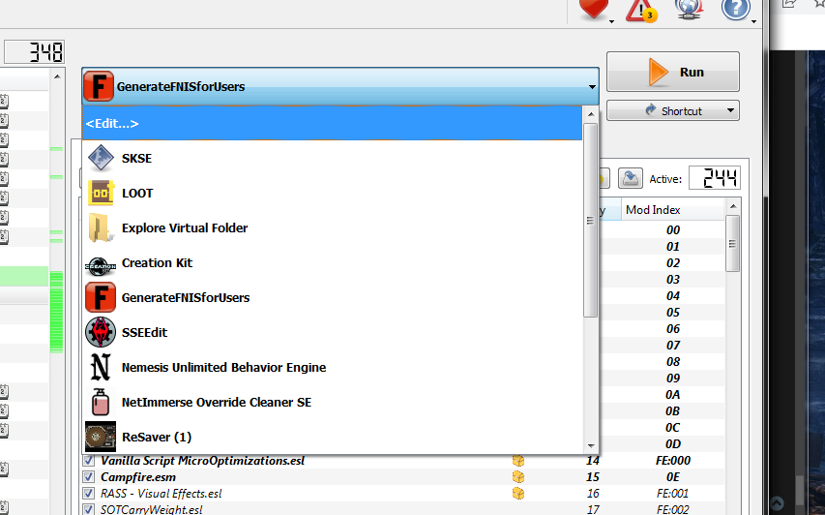The height and width of the screenshot is (515, 825).
Task: Click archive icon on Vanilla Script row
Action: 518,461
